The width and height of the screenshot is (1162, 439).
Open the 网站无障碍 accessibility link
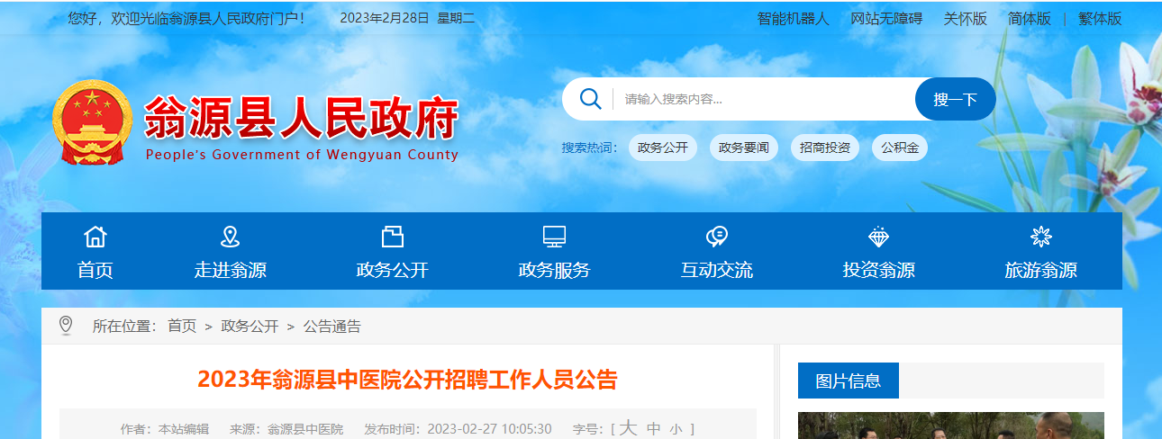point(886,18)
